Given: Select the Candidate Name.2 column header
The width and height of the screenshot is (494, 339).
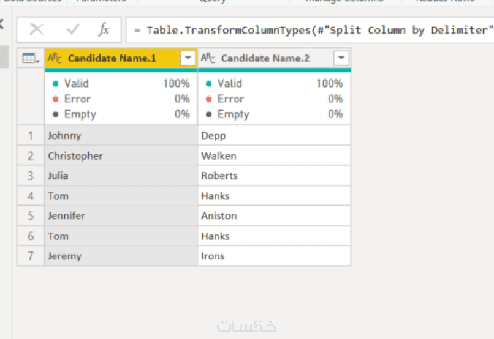Looking at the screenshot, I should (x=265, y=58).
